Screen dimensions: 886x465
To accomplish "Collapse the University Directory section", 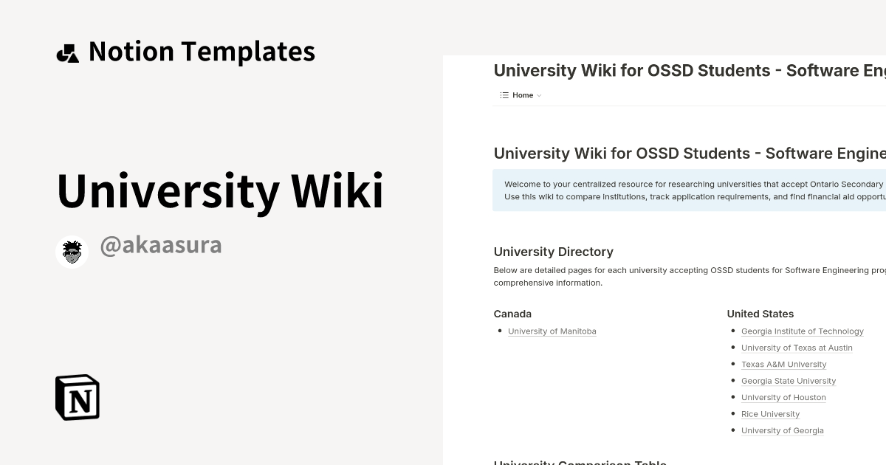I will tap(553, 252).
